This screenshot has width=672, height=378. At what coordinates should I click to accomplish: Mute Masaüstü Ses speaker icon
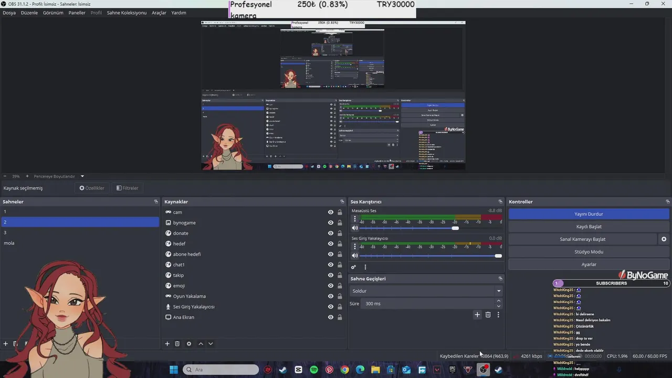click(355, 228)
